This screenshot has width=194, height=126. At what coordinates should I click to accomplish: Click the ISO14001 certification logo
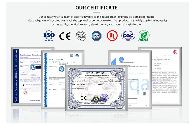pyautogui.click(x=49, y=36)
